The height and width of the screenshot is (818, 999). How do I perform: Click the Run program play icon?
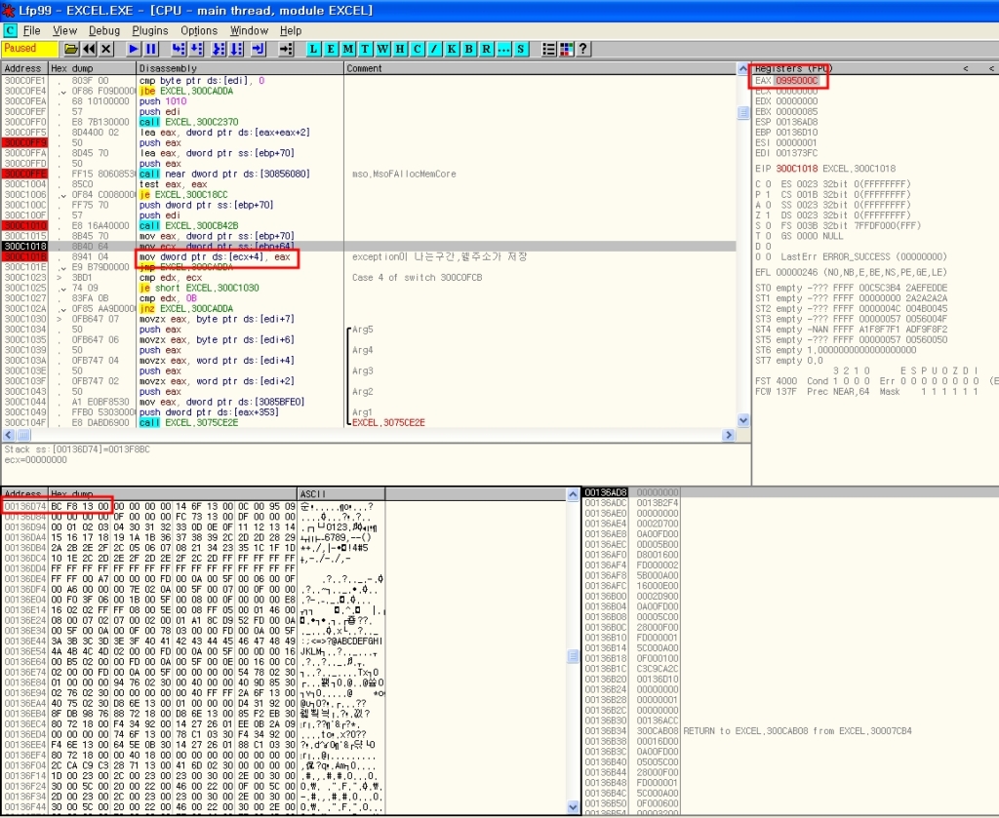[133, 49]
